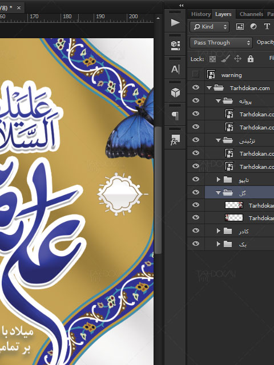Filter layers by adjustment icon

253,27
